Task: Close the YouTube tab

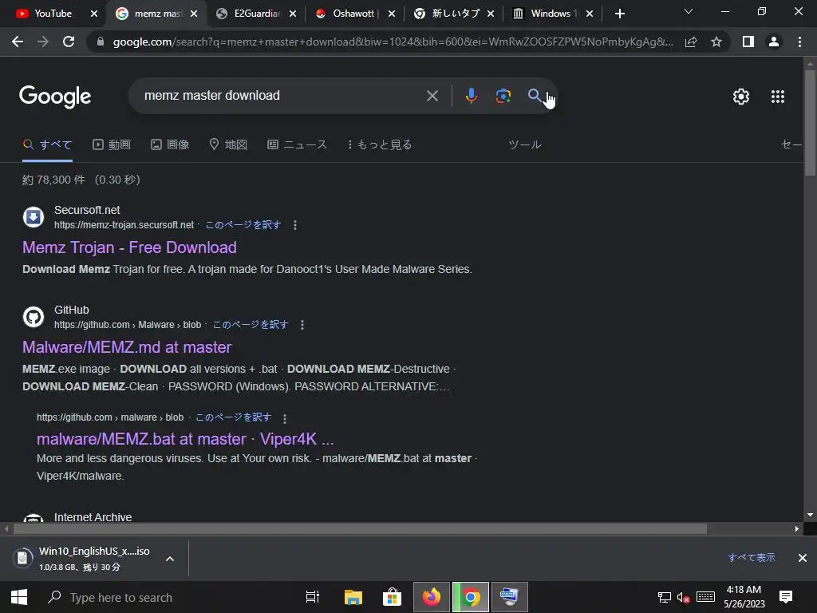Action: pyautogui.click(x=94, y=14)
